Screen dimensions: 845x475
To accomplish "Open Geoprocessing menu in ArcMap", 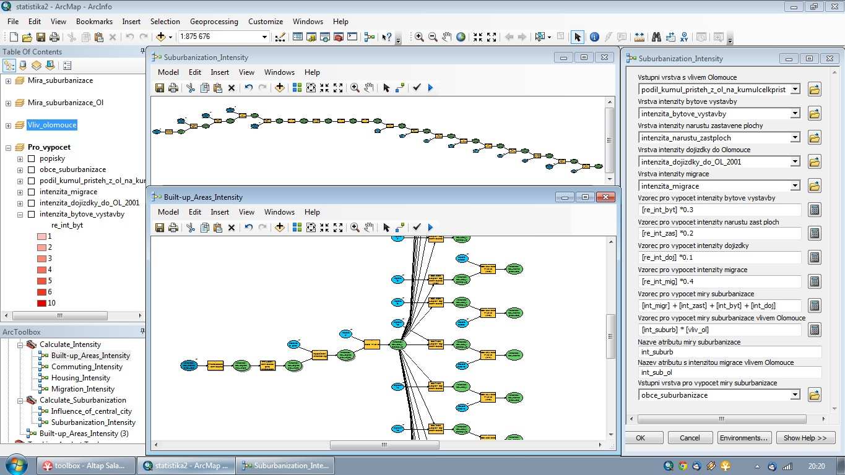I will (214, 21).
